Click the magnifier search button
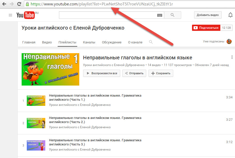Image resolution: width=235 pixels, height=158 pixels. click(x=172, y=15)
